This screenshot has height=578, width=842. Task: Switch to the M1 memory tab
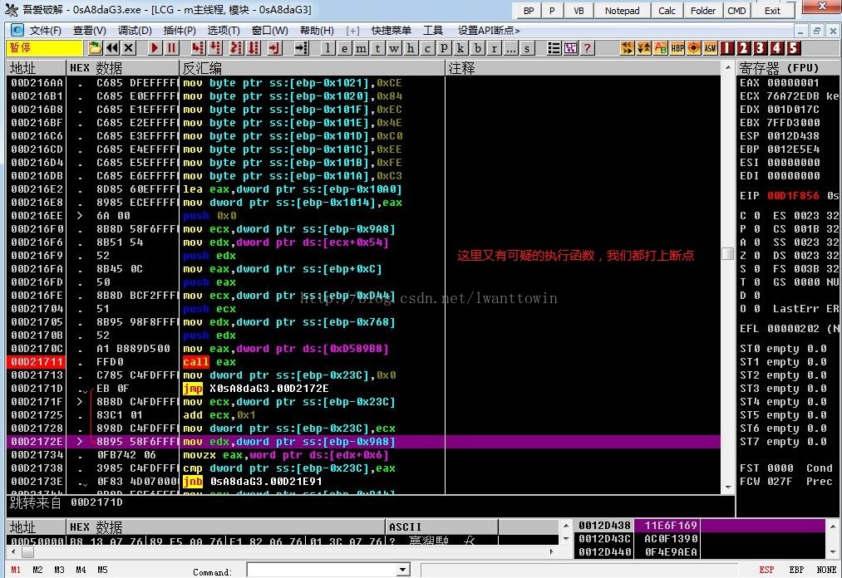16,570
